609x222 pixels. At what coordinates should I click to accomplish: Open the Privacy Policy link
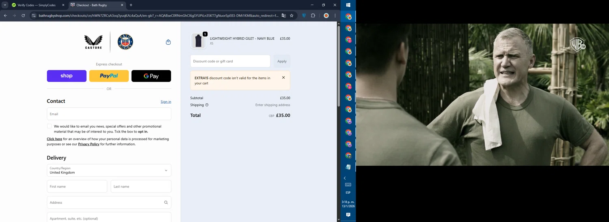tap(89, 144)
